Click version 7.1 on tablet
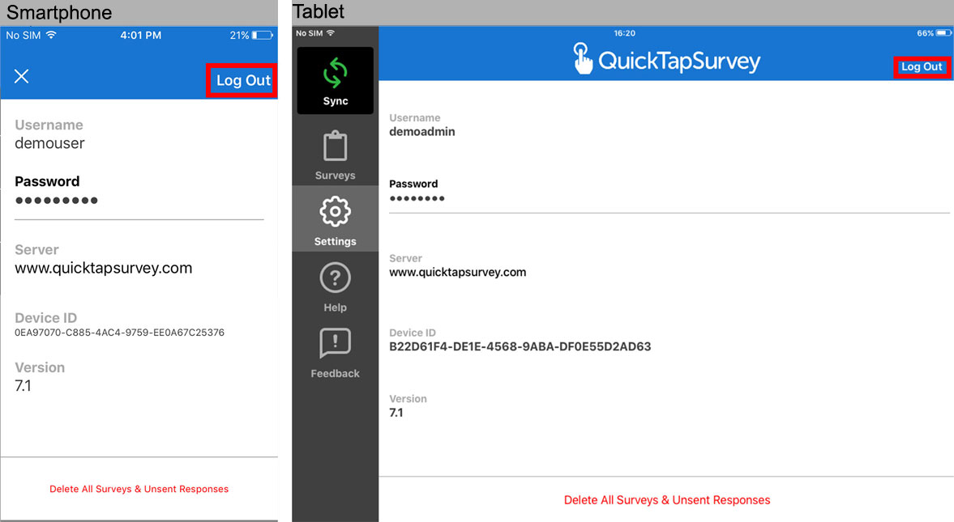954x522 pixels. point(396,413)
